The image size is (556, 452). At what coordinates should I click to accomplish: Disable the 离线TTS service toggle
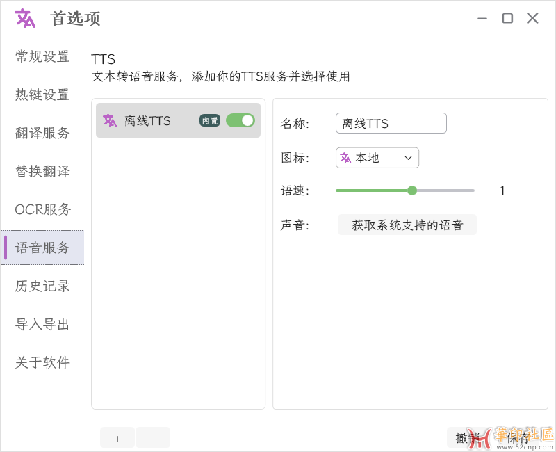(240, 120)
